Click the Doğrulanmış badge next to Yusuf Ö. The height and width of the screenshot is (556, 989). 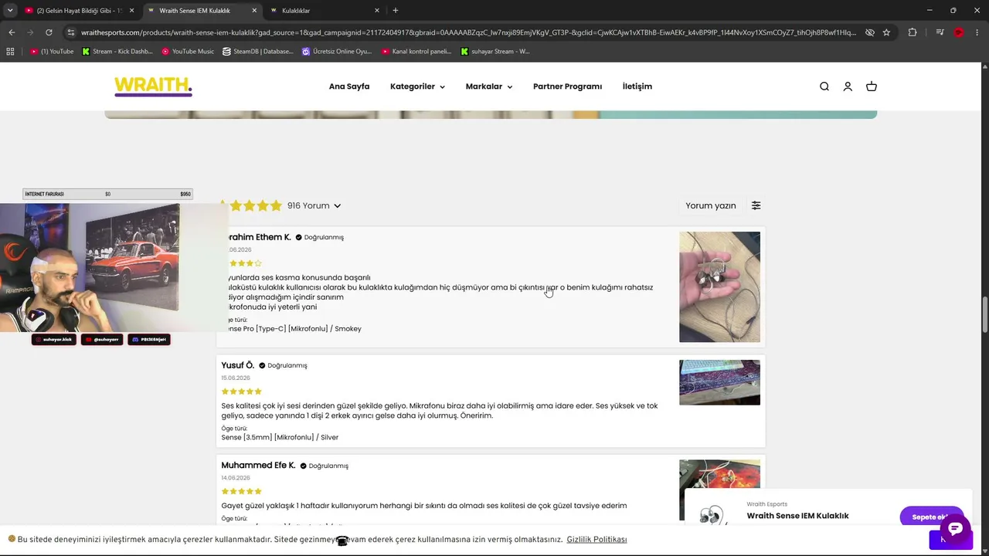283,365
